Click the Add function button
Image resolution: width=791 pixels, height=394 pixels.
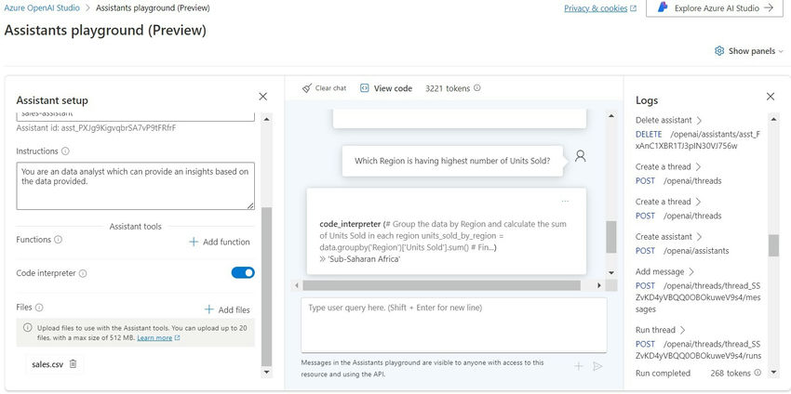click(x=220, y=242)
